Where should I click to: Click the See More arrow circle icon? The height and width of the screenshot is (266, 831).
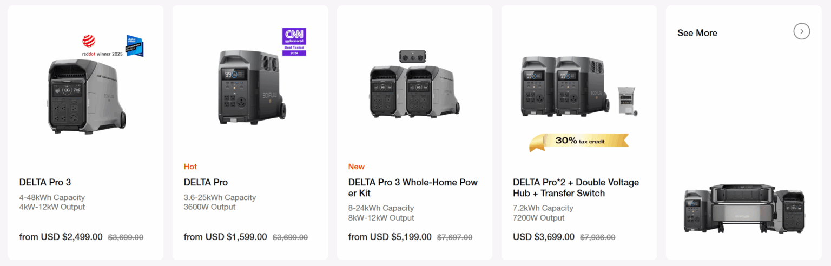(801, 31)
